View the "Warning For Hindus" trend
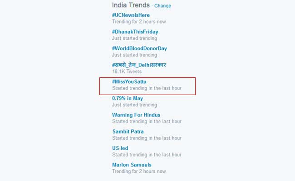Screen dimensions: 295x181 [x=136, y=115]
